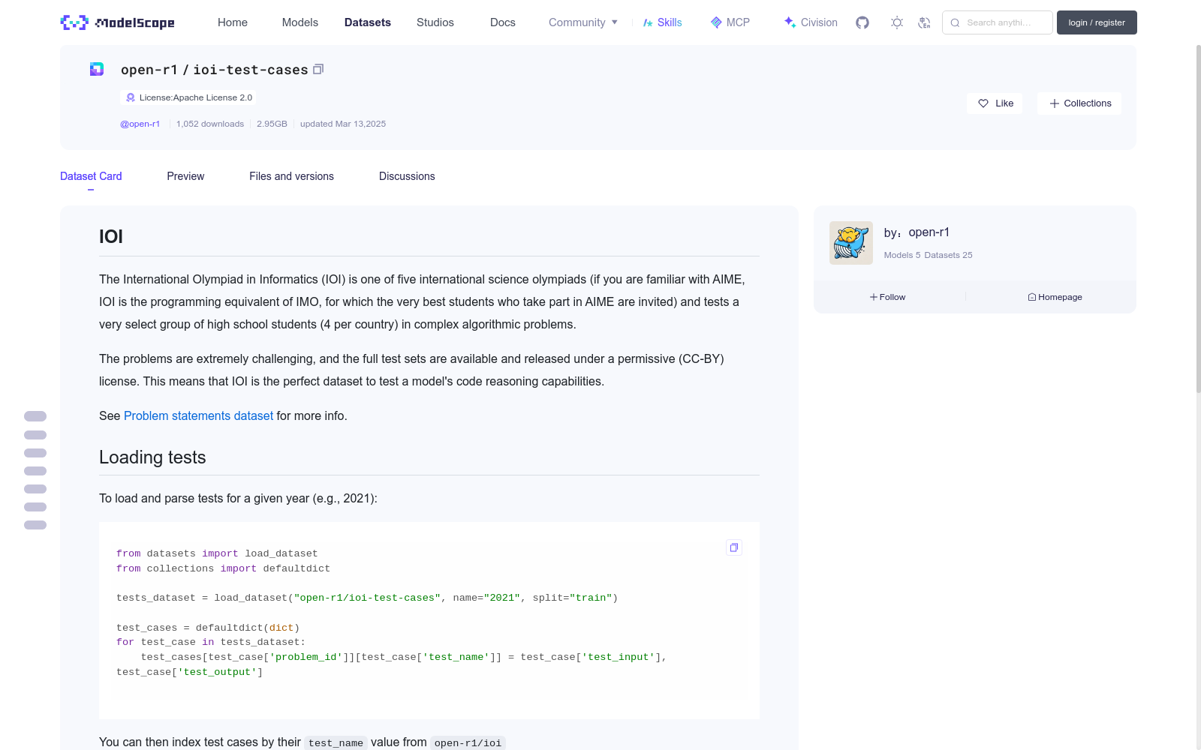Visit the open-r1 Homepage link

[x=1055, y=297]
